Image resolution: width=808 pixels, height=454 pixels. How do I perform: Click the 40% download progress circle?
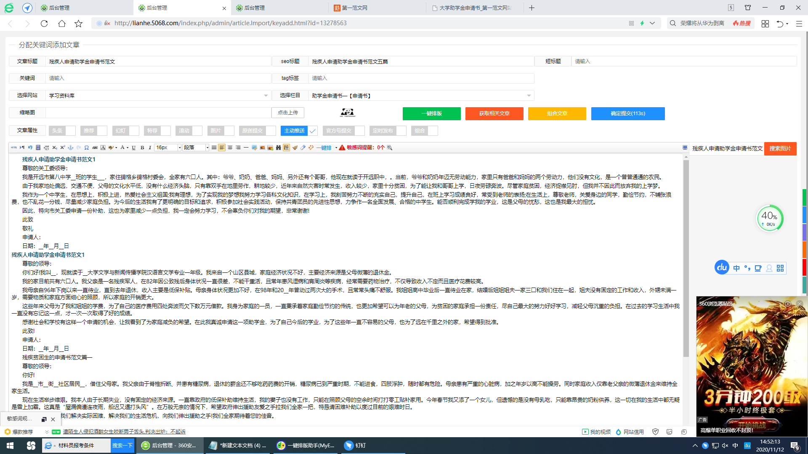coord(770,218)
